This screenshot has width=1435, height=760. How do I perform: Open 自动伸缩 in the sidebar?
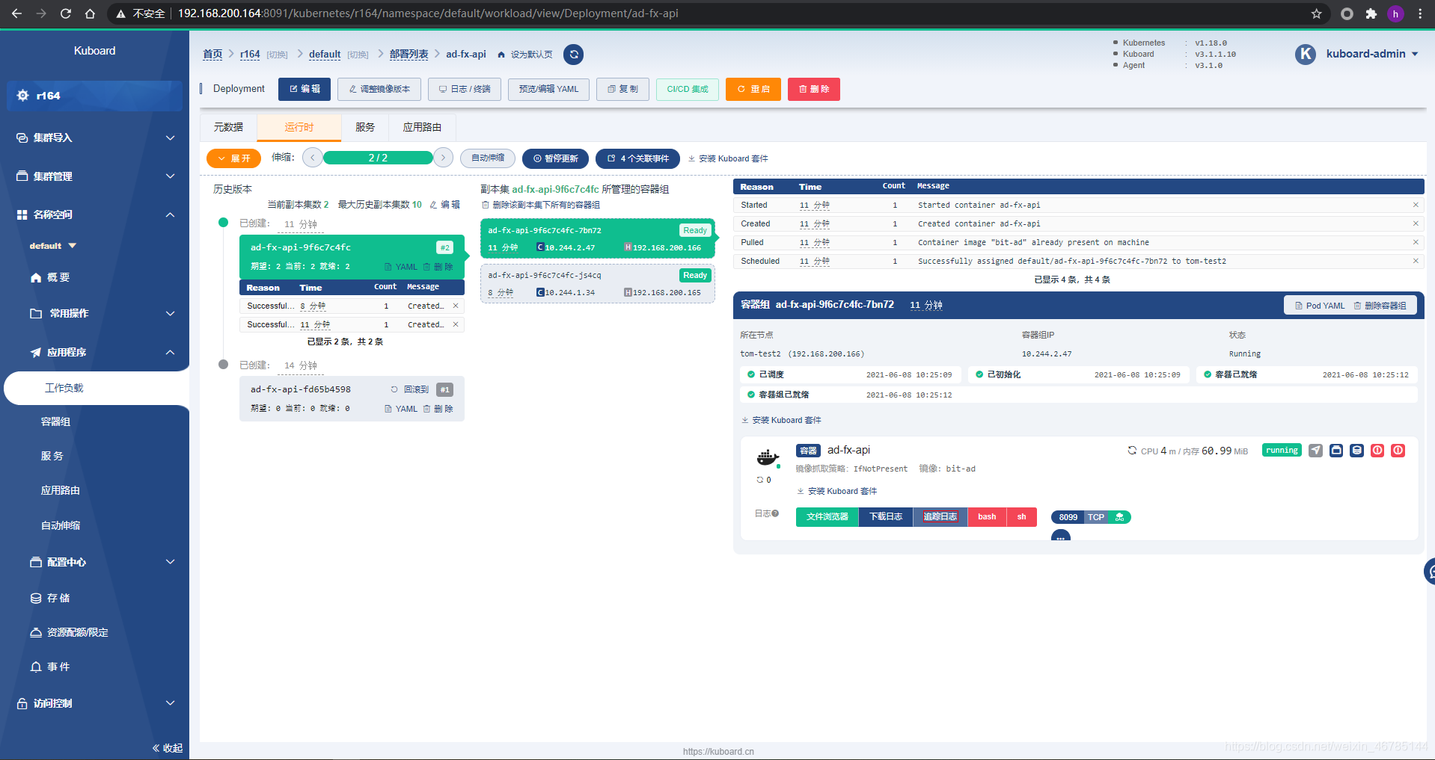61,525
